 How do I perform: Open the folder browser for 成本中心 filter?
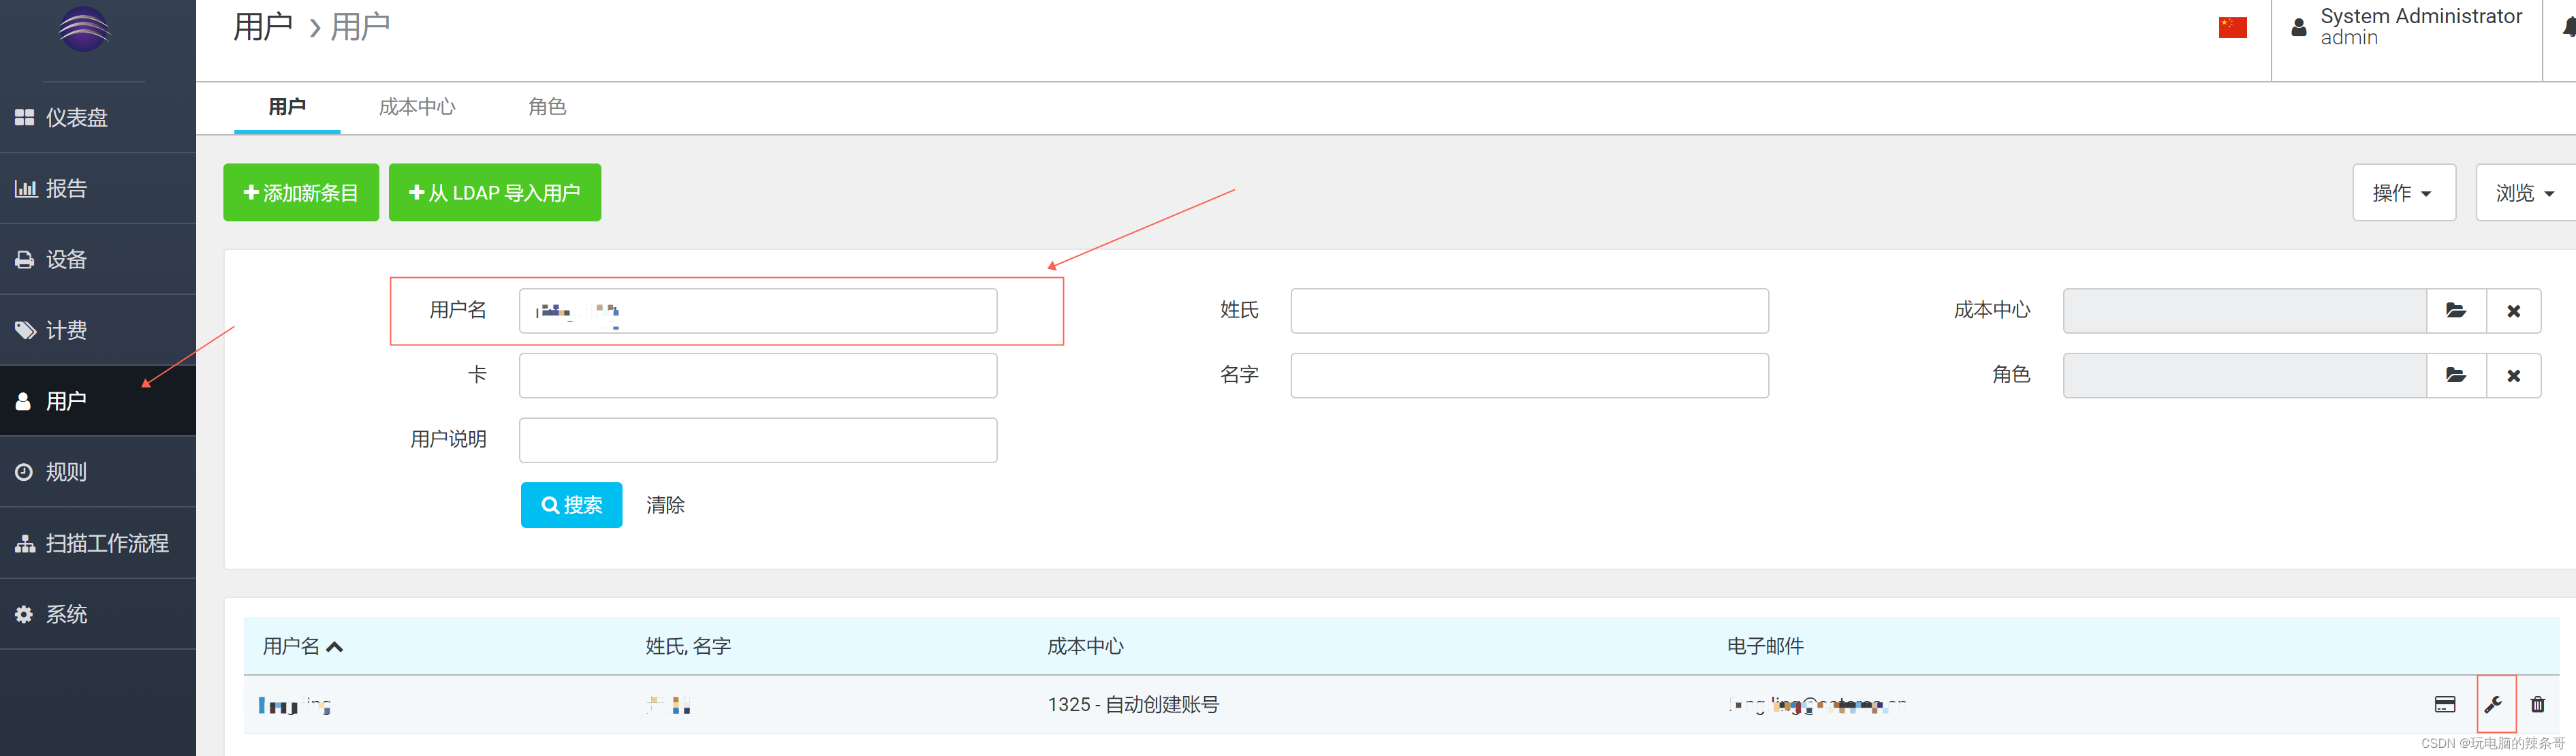click(x=2456, y=311)
